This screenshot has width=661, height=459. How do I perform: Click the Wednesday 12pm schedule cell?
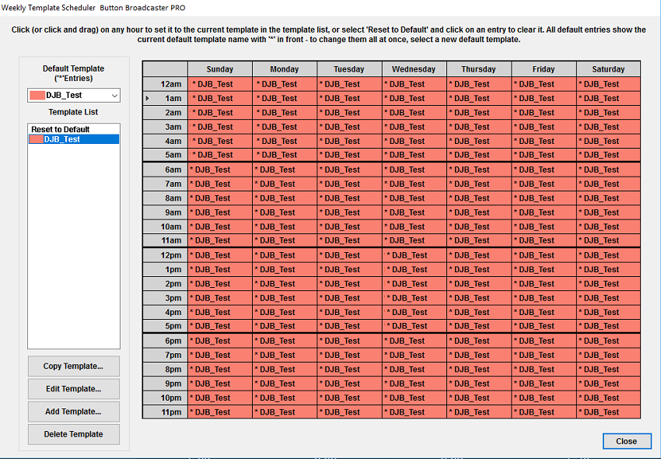pos(414,255)
